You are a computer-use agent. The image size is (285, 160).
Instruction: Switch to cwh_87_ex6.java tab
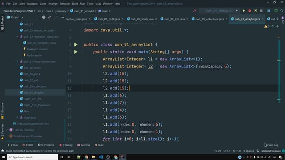point(175,19)
